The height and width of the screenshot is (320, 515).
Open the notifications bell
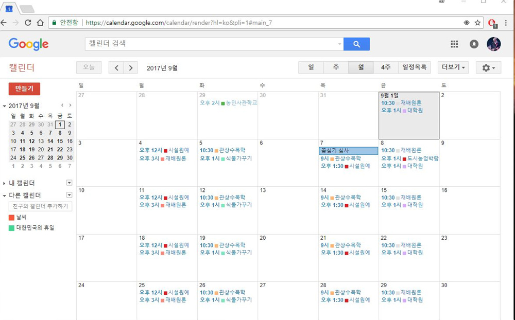pos(474,44)
